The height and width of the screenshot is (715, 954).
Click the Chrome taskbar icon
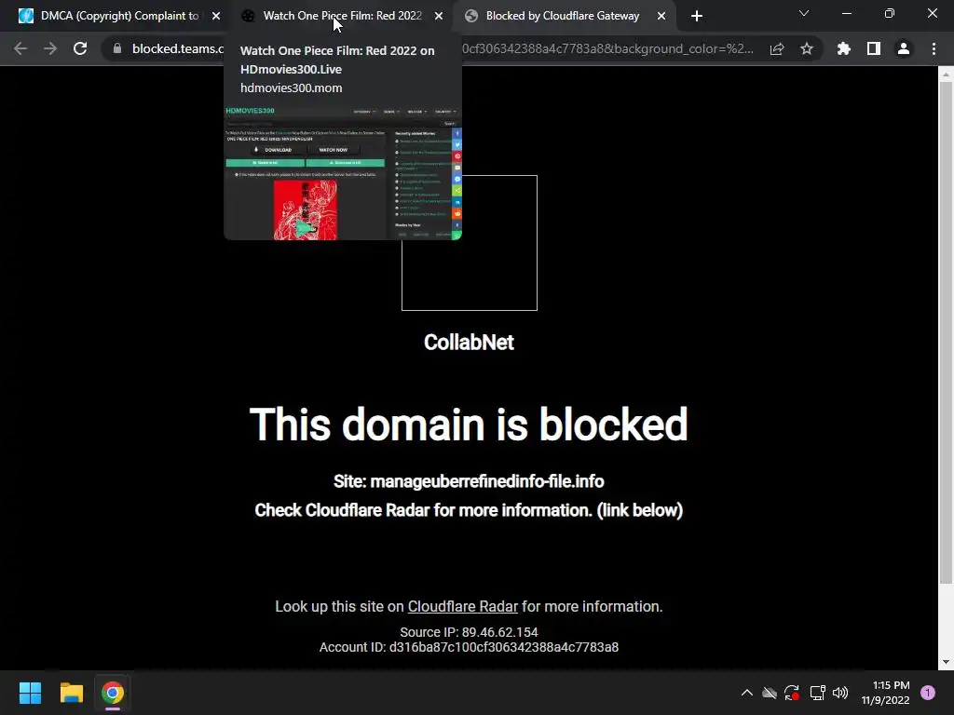[x=113, y=693]
